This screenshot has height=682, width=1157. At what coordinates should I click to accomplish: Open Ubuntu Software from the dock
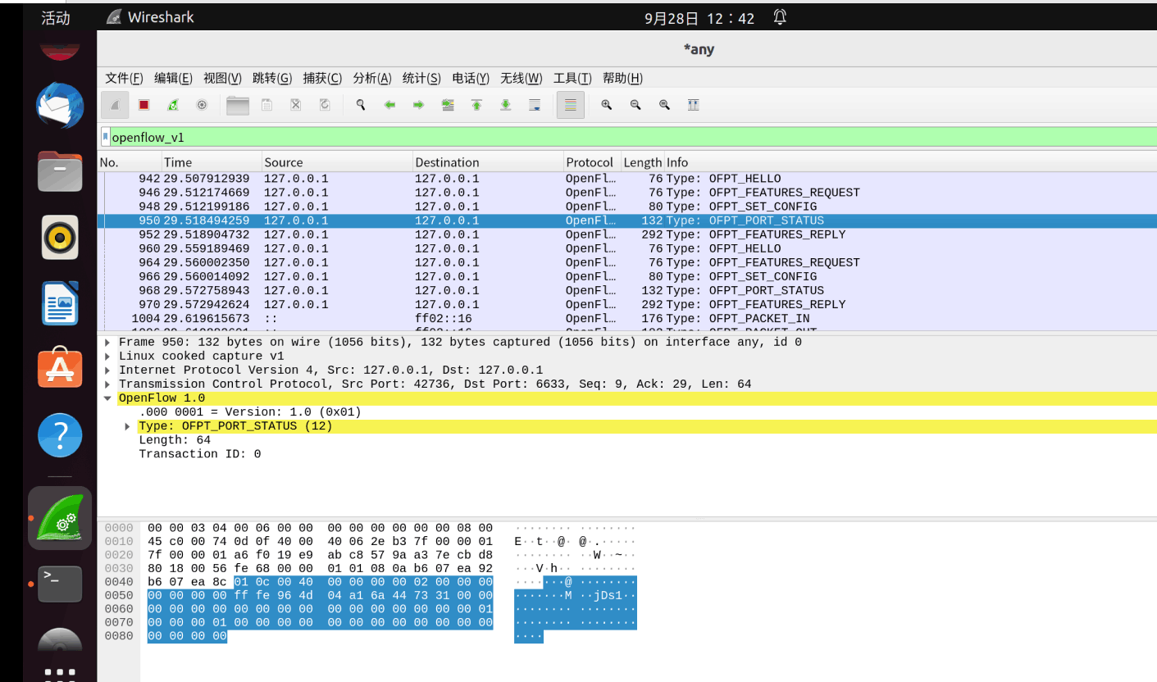(59, 369)
